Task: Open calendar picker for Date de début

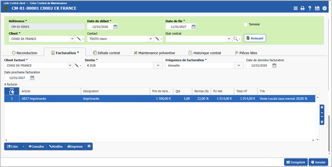Action: [x=115, y=27]
